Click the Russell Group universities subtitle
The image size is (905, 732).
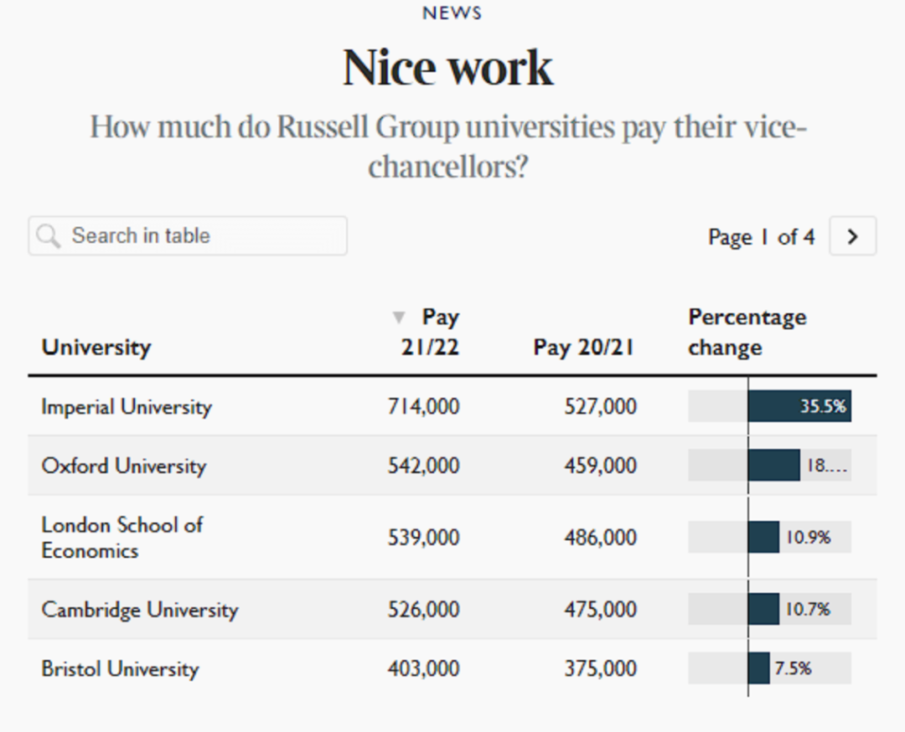coord(448,147)
